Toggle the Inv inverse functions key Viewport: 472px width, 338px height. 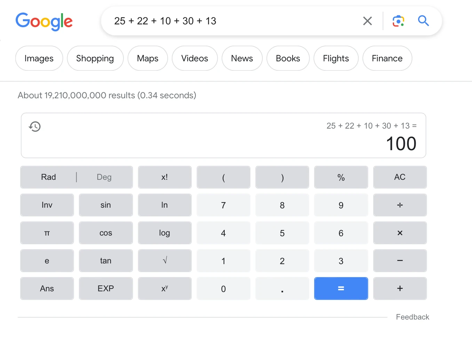tap(47, 205)
